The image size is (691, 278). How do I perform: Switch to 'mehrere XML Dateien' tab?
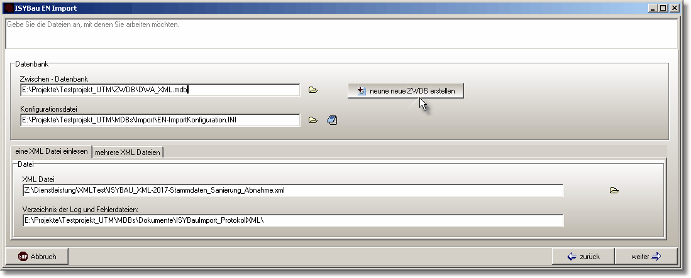pos(128,152)
